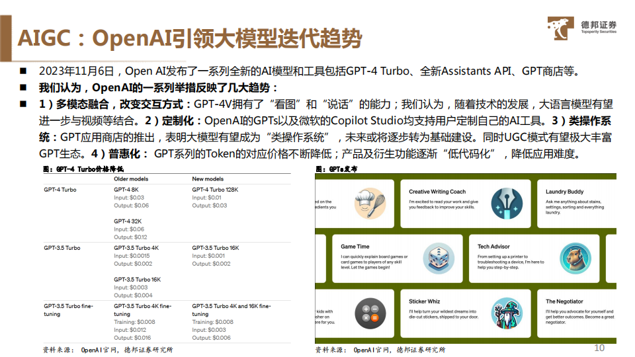The height and width of the screenshot is (357, 635).
Task: Click the 'GPT-4 Turbo 128K' model cell
Action: (x=215, y=190)
